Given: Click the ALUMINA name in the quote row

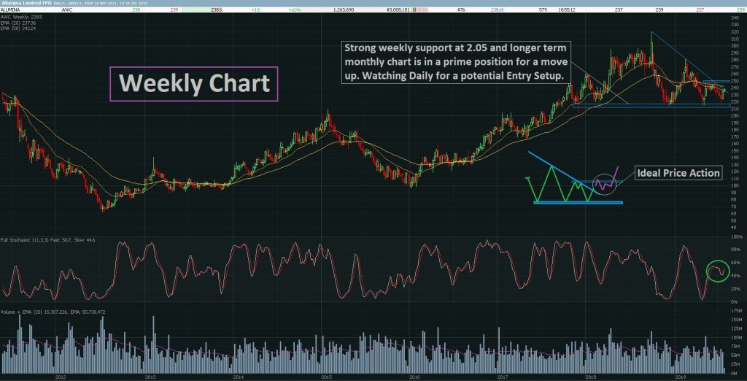Looking at the screenshot, I should (9, 9).
